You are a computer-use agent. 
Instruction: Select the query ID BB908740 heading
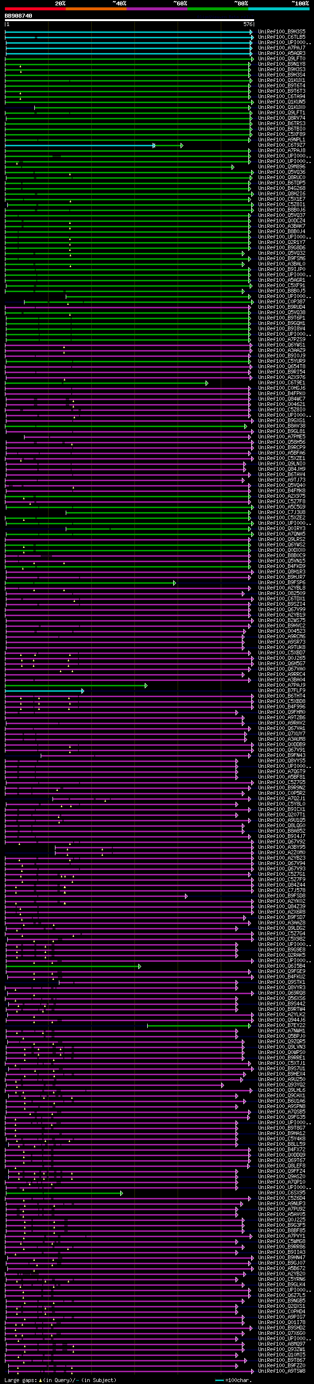(x=18, y=16)
